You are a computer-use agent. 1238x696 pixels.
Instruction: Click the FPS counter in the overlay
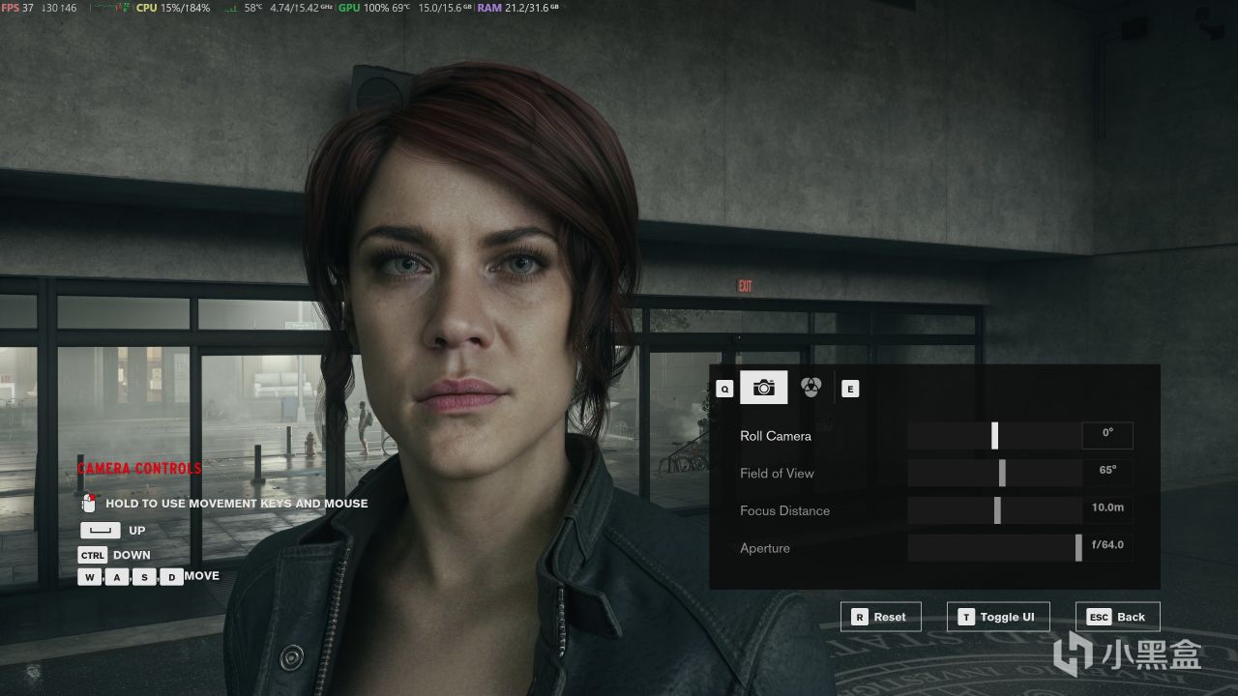17,8
